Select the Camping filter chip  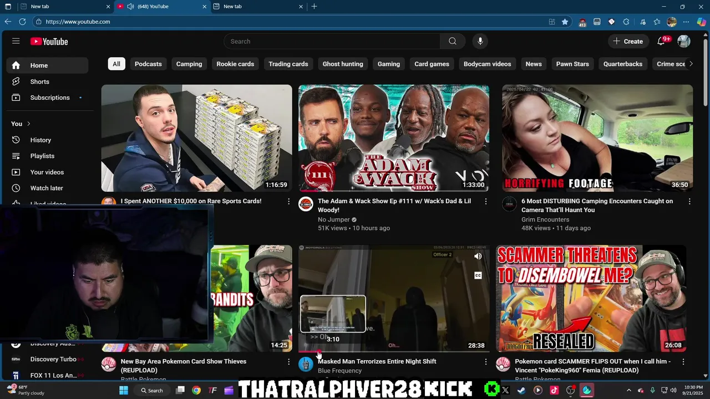189,64
